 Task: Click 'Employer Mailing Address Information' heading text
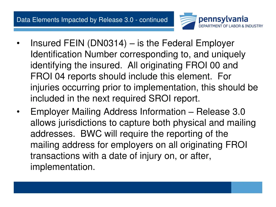click(108, 112)
